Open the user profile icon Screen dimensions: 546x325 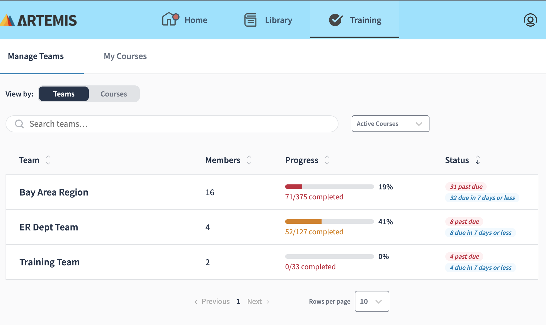coord(530,20)
